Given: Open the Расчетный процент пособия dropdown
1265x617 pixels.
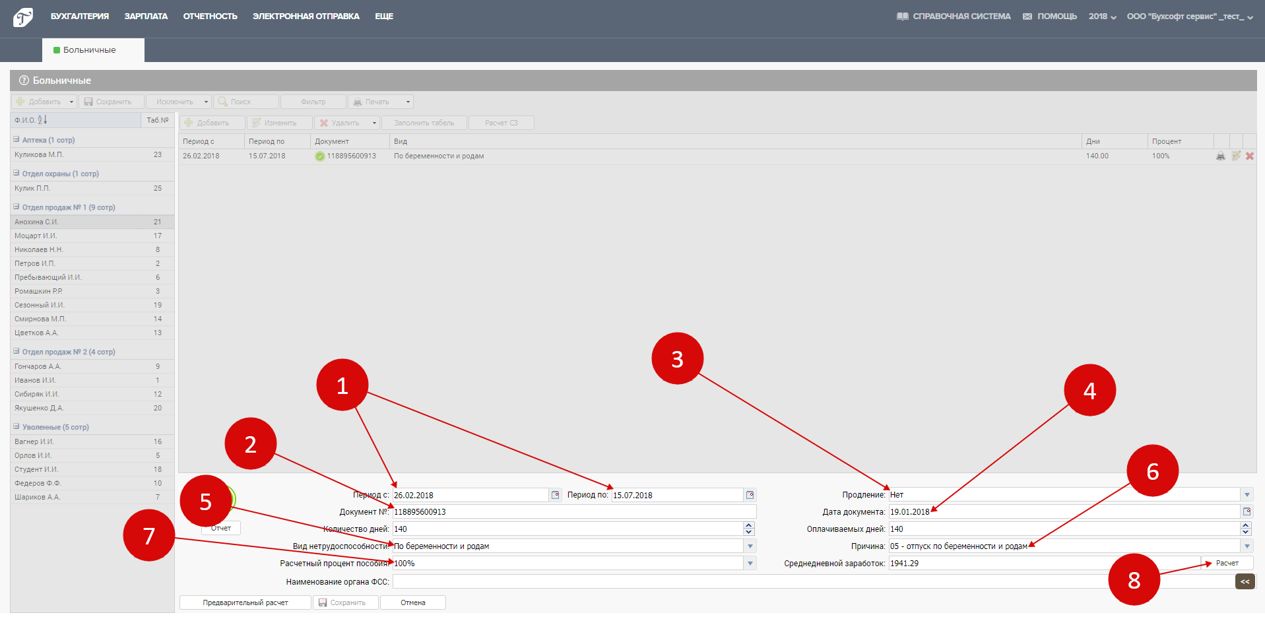Looking at the screenshot, I should point(750,564).
